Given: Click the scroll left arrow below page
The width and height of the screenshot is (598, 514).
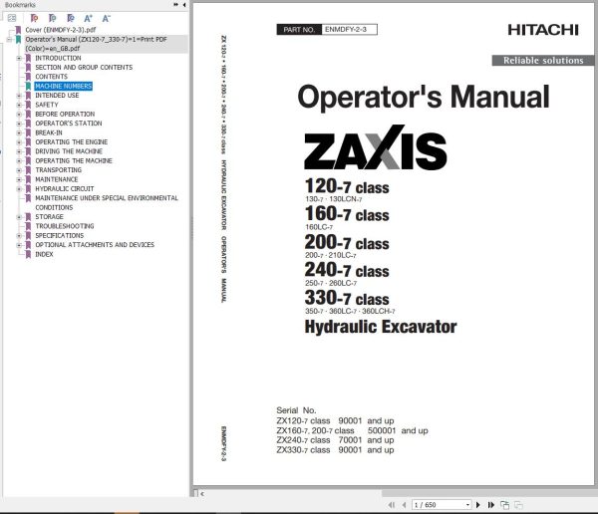Looking at the screenshot, I should (202, 494).
